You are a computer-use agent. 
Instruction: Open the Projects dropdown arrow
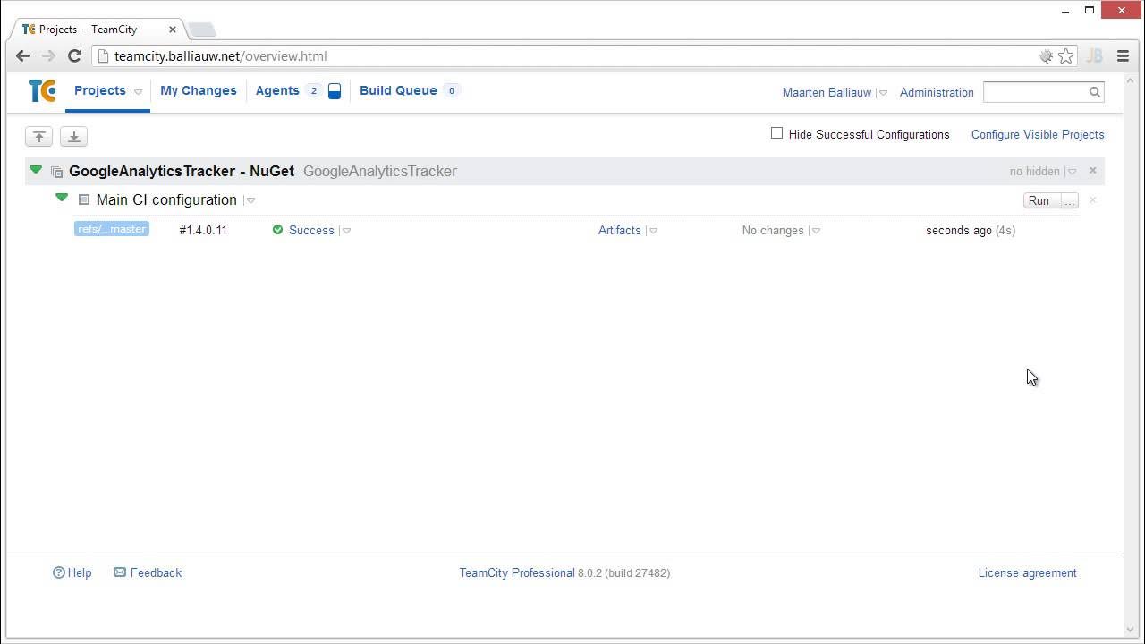(x=138, y=92)
